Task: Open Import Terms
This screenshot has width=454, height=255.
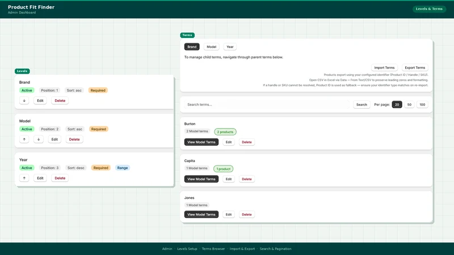Action: [384, 67]
